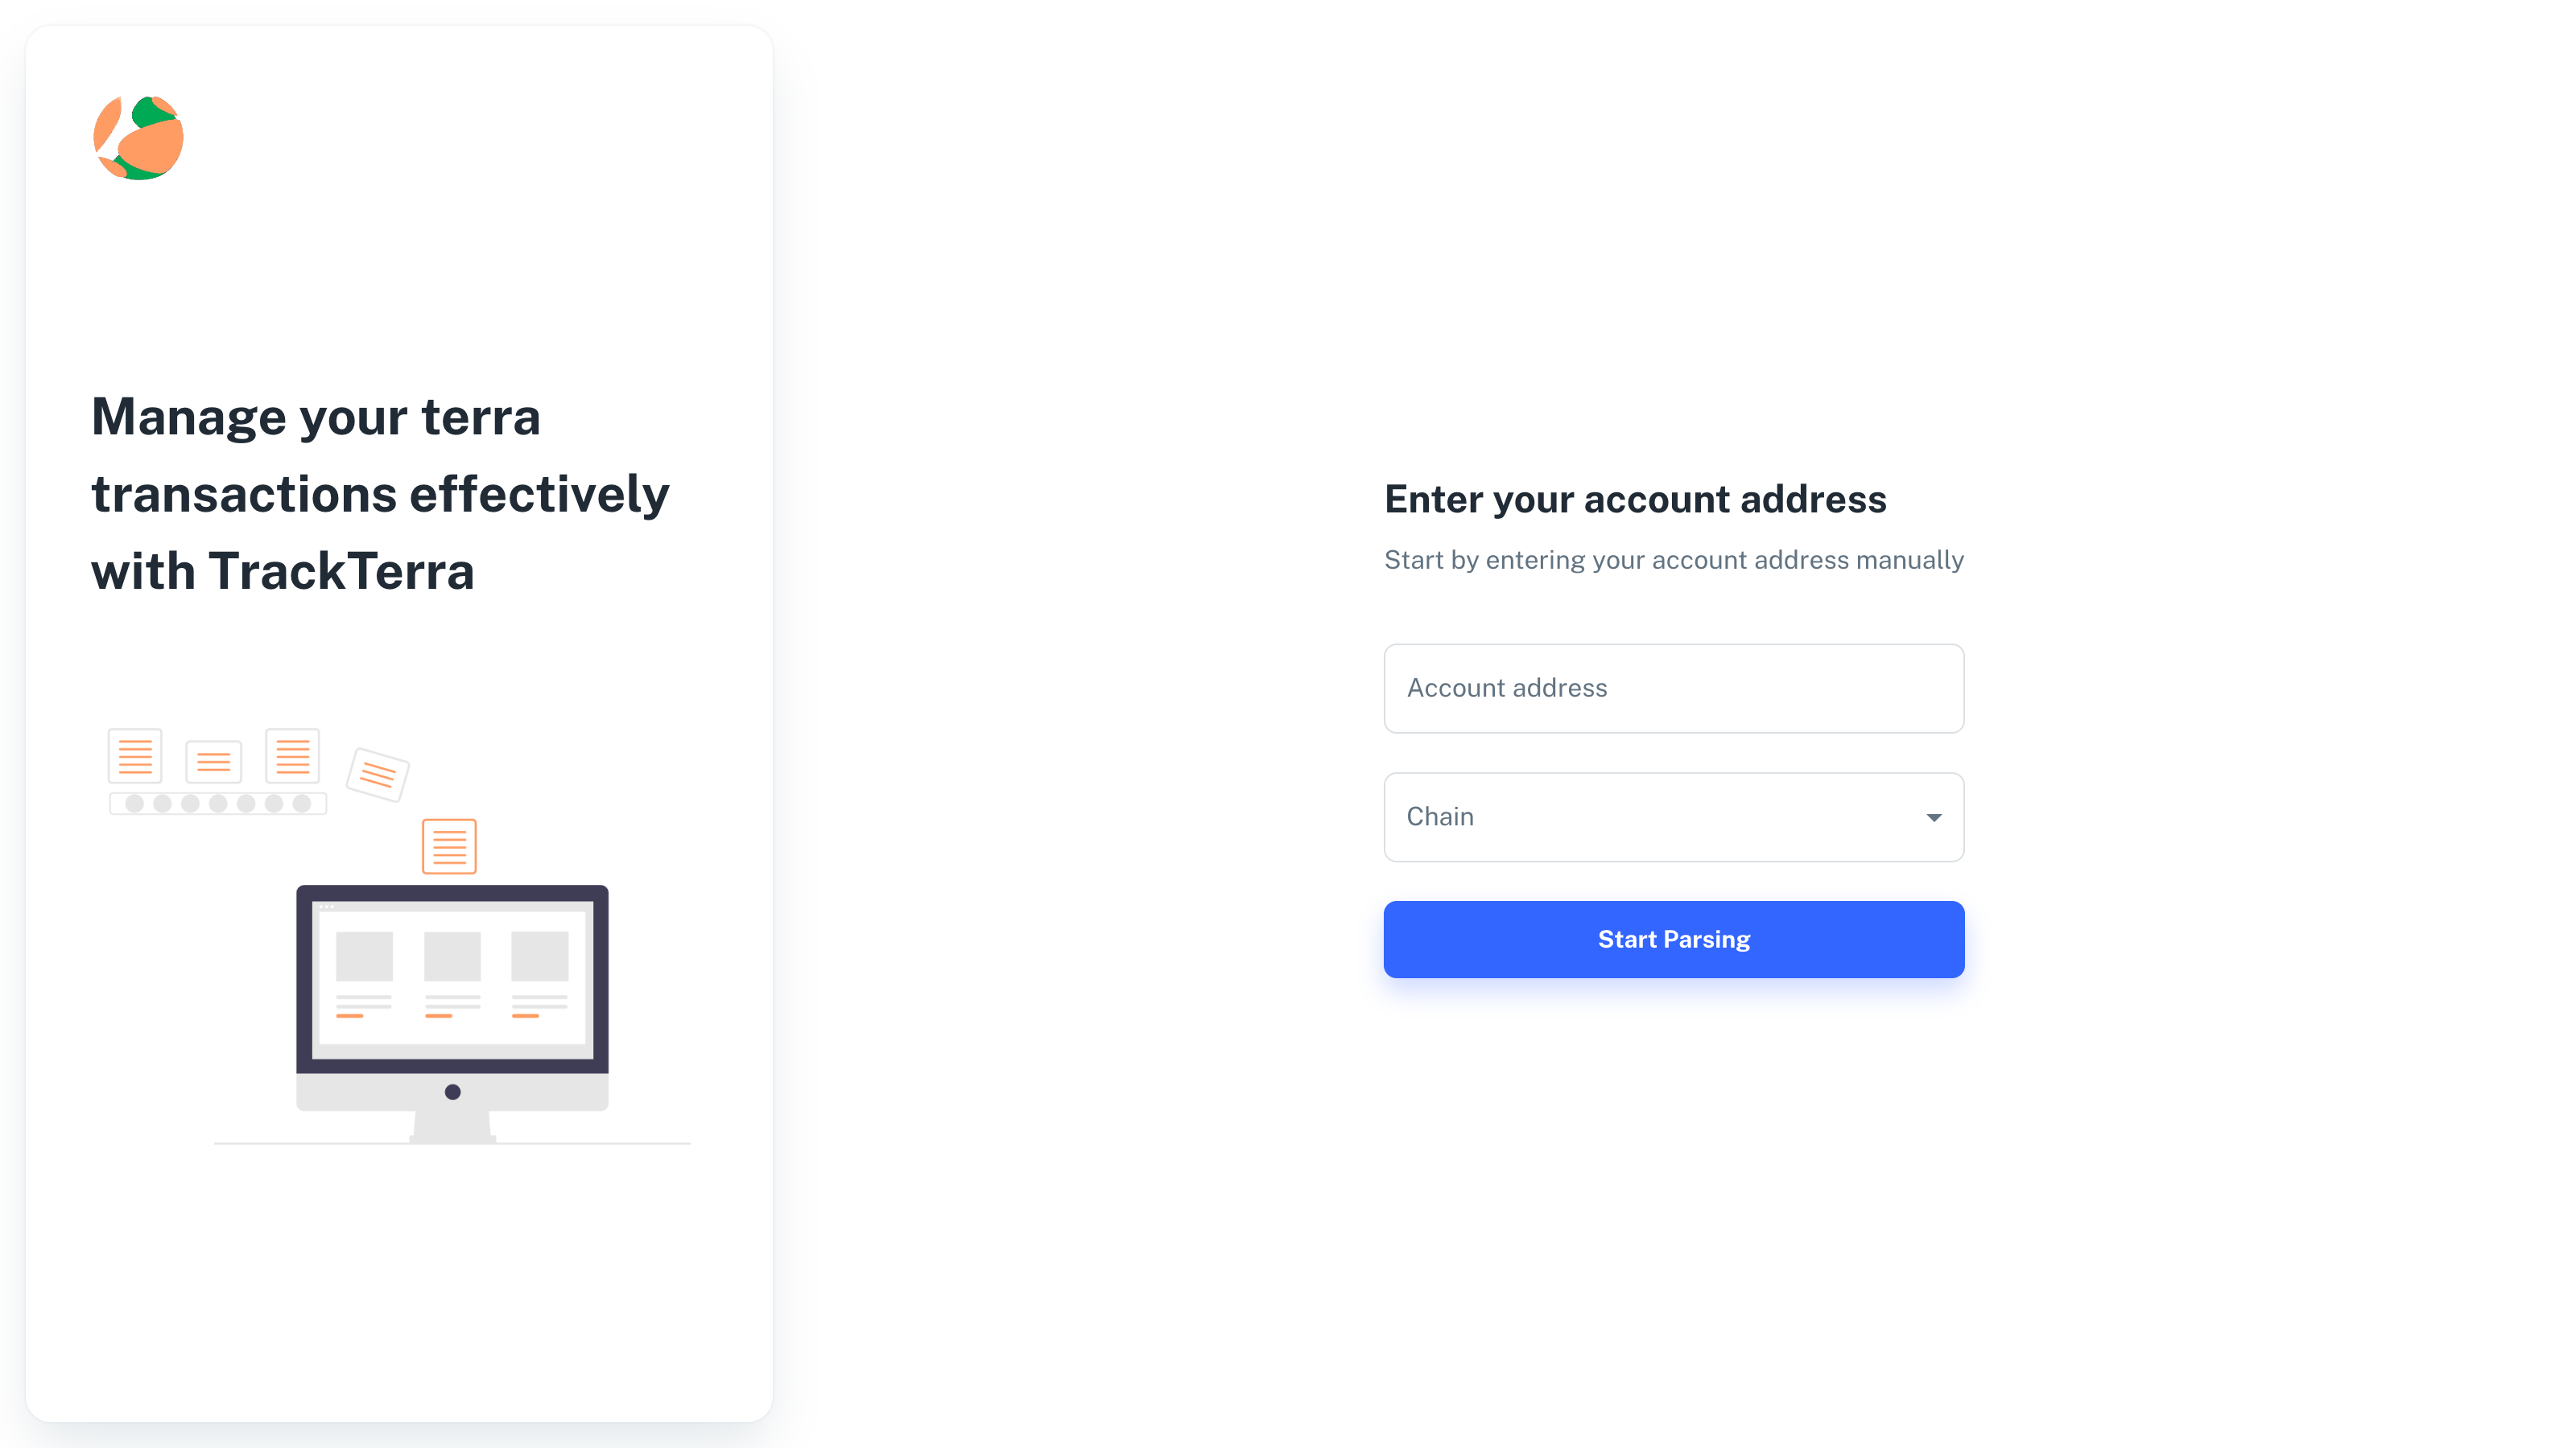2576x1448 pixels.
Task: Open the Chain dropdown arrow
Action: (1934, 817)
